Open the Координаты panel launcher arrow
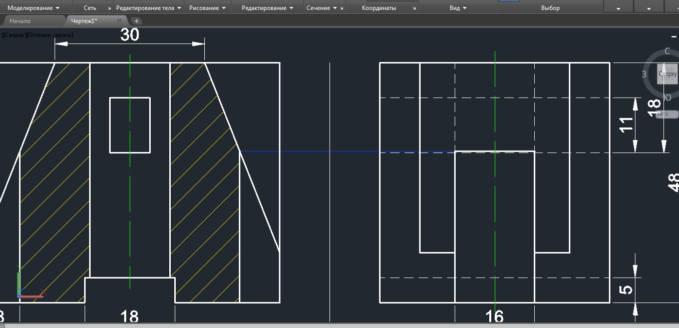This screenshot has width=679, height=328. click(x=414, y=8)
